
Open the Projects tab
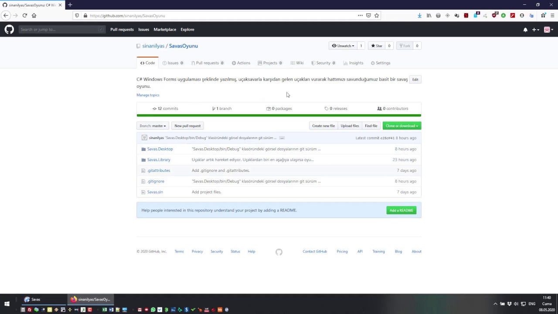(x=270, y=63)
